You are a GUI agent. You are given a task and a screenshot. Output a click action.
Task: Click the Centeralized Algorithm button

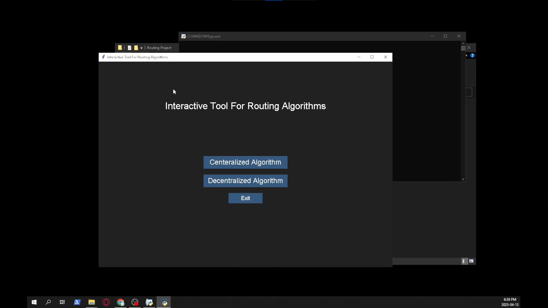(245, 162)
